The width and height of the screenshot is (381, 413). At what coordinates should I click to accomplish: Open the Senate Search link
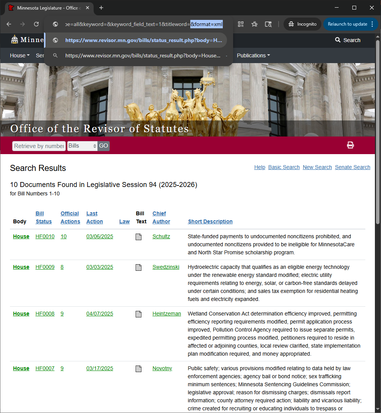click(352, 167)
